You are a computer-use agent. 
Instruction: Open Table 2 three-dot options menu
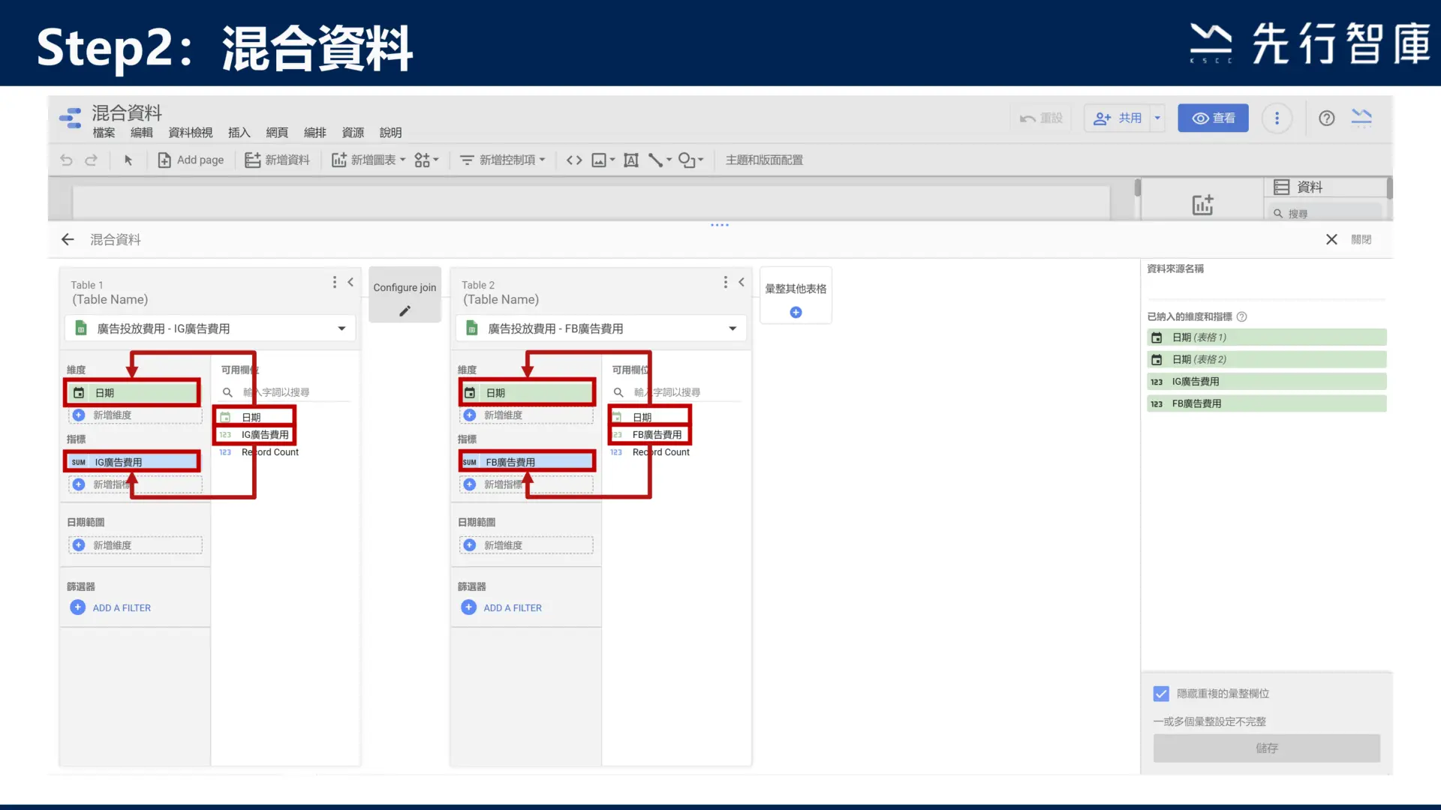[x=725, y=282]
